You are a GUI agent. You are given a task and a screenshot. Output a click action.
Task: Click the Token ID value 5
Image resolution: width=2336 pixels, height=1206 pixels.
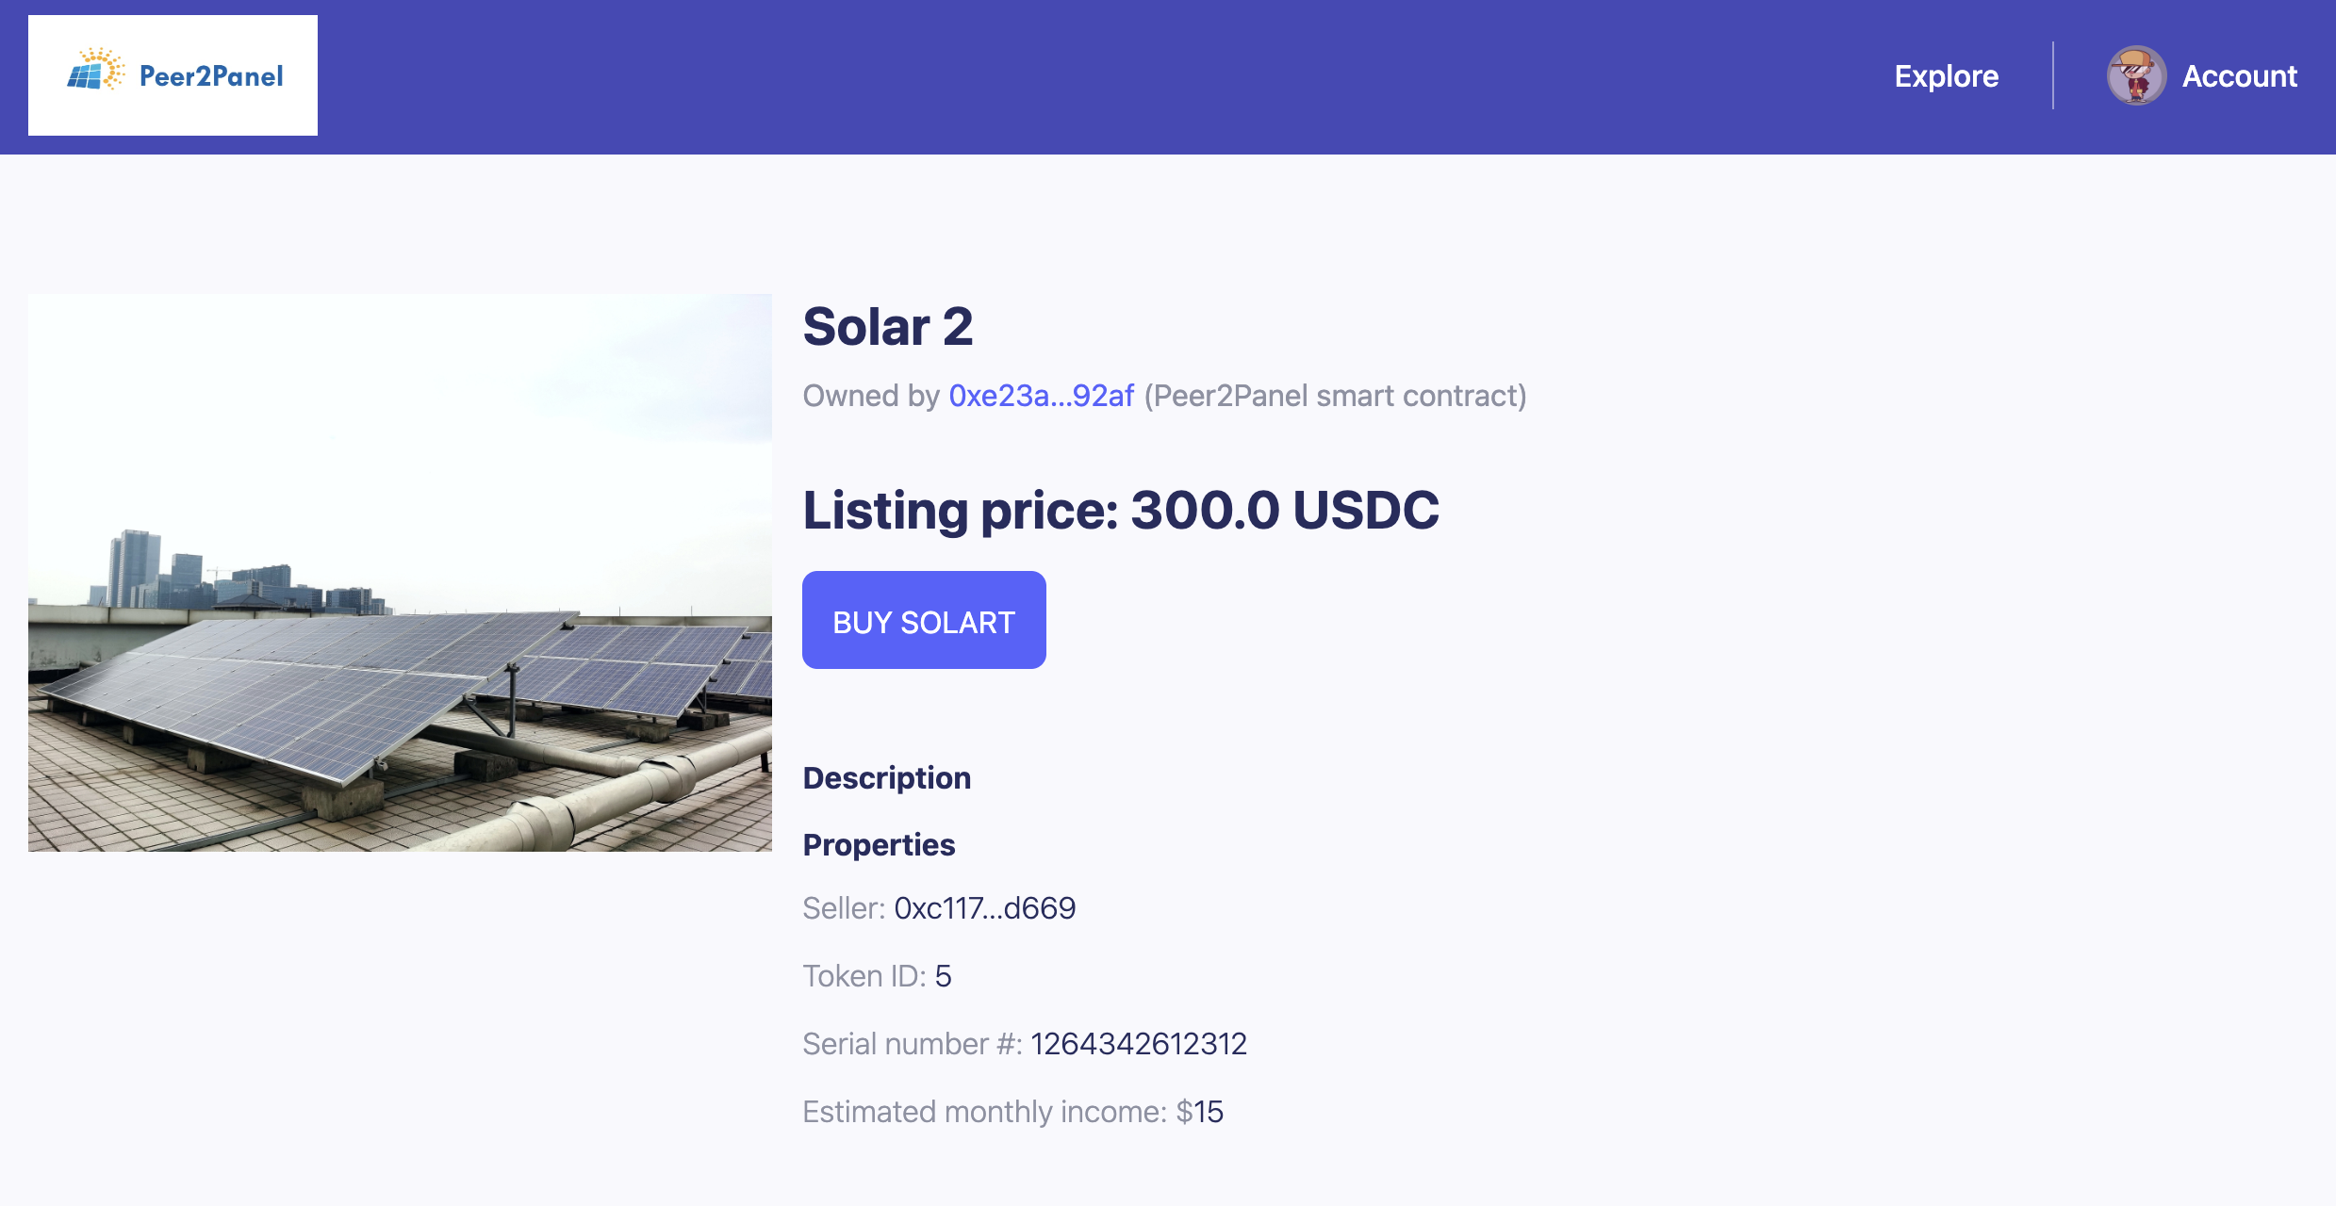[x=943, y=976]
